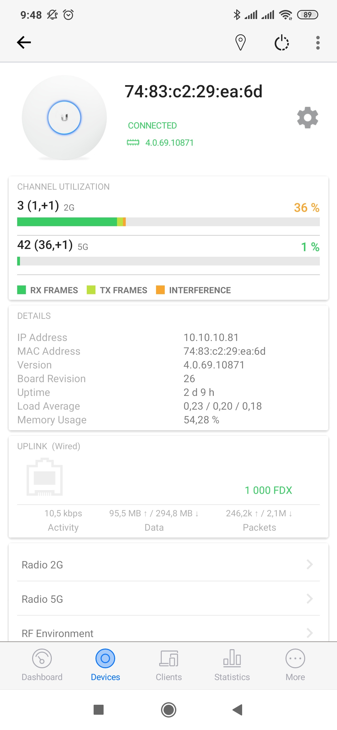Image resolution: width=337 pixels, height=730 pixels.
Task: Tap the back arrow icon
Action: (24, 42)
